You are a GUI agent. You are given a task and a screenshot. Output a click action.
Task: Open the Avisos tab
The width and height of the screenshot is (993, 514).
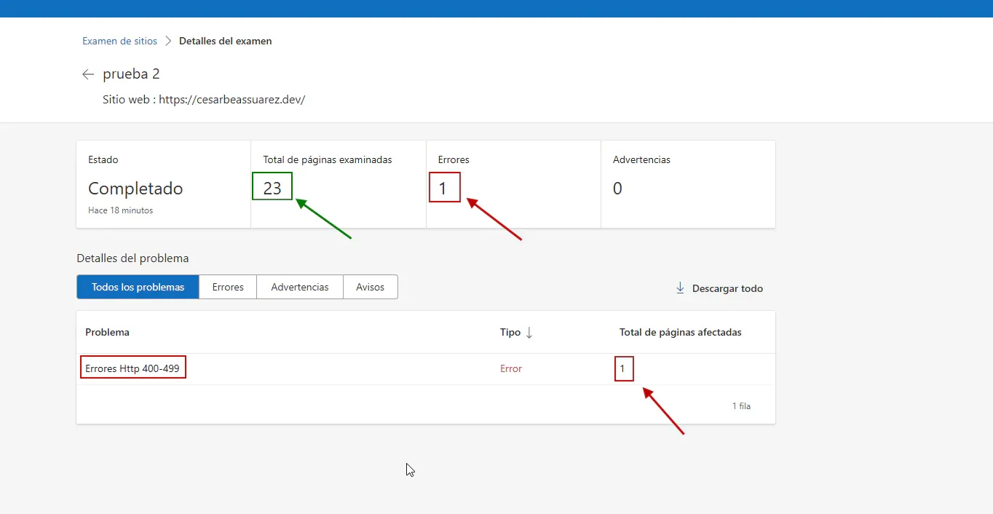(x=370, y=286)
